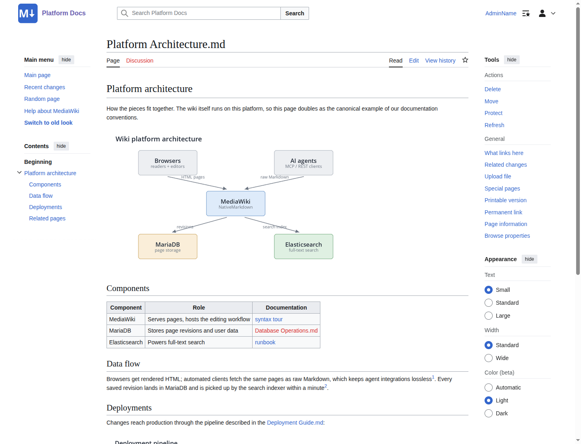Switch to the Page tab
Screen dimensions: 581x444
pyautogui.click(x=113, y=61)
